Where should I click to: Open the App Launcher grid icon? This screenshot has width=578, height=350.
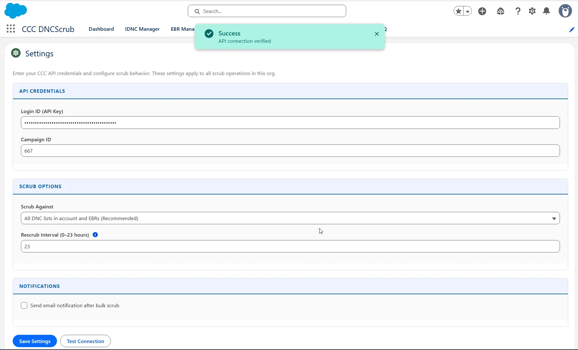tap(11, 29)
